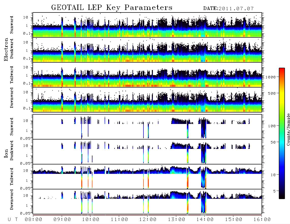Click the Ion "Duskward" panel label
The width and height of the screenshot is (290, 224).
pos(12,151)
